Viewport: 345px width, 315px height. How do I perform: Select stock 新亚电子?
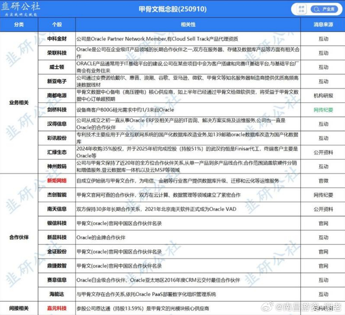(x=57, y=81)
